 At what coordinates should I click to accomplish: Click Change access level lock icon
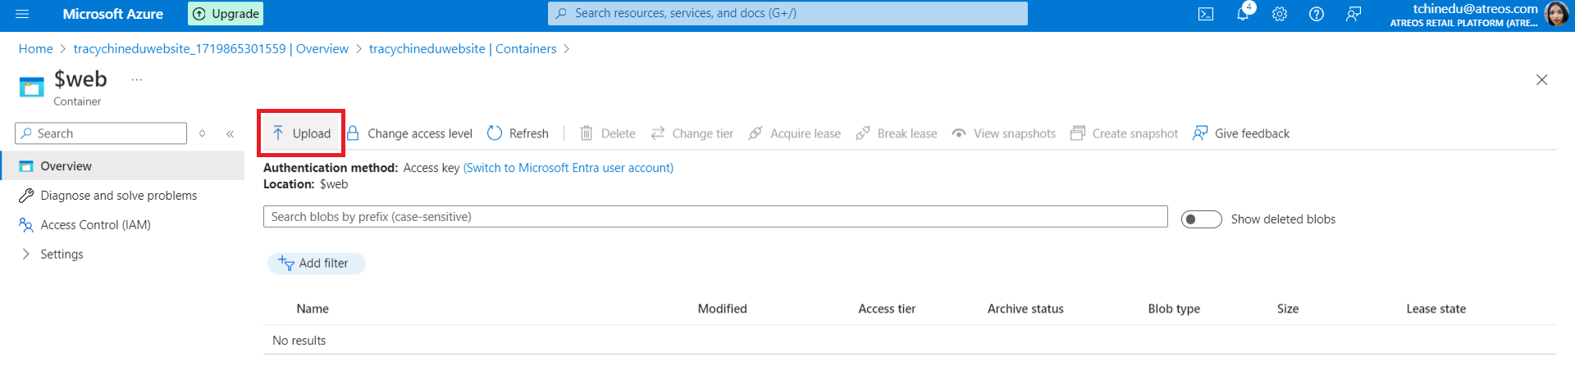click(x=354, y=133)
